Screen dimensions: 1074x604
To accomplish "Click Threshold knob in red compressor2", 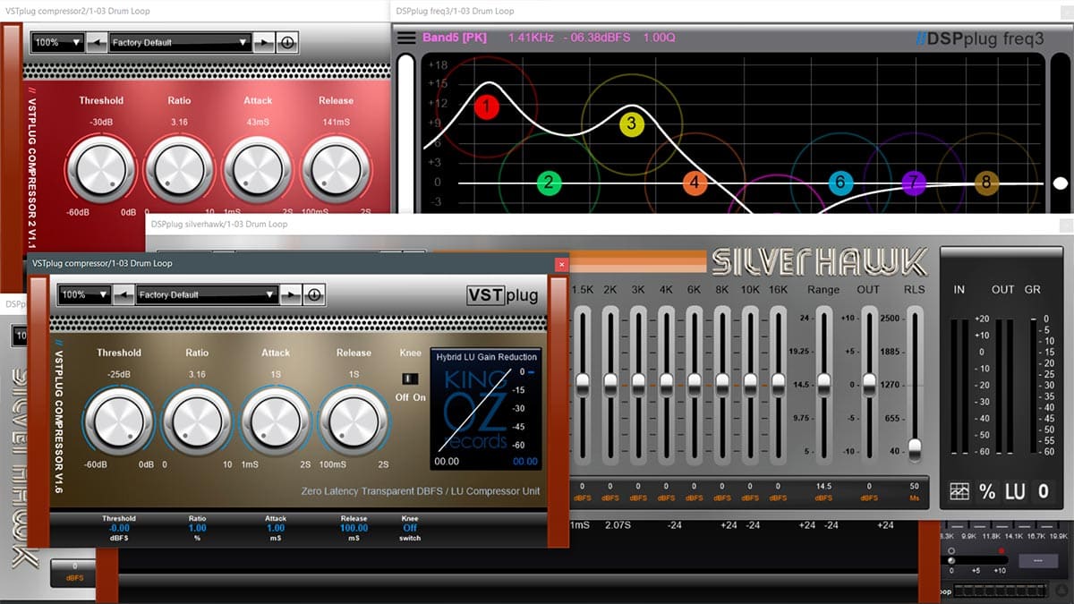I will pos(100,170).
